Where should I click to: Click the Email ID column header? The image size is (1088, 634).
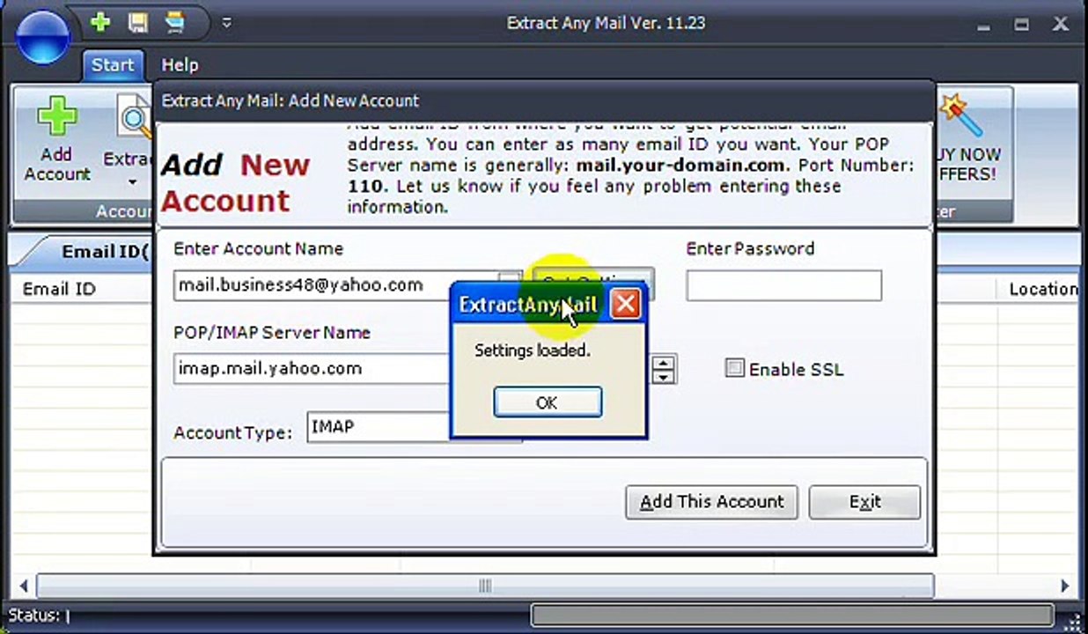(59, 289)
